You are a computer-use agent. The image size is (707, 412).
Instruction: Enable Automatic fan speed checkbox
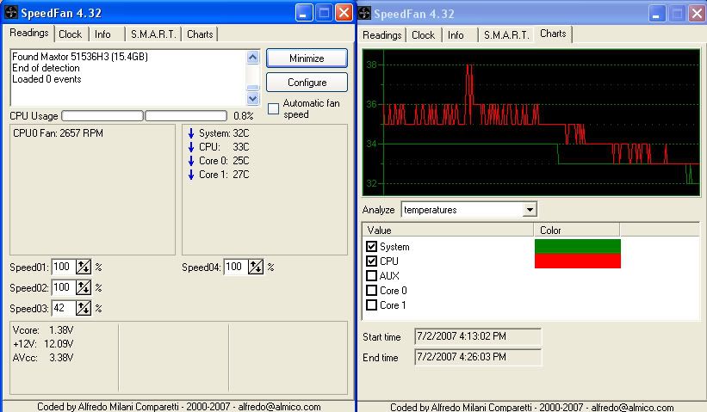pyautogui.click(x=273, y=109)
